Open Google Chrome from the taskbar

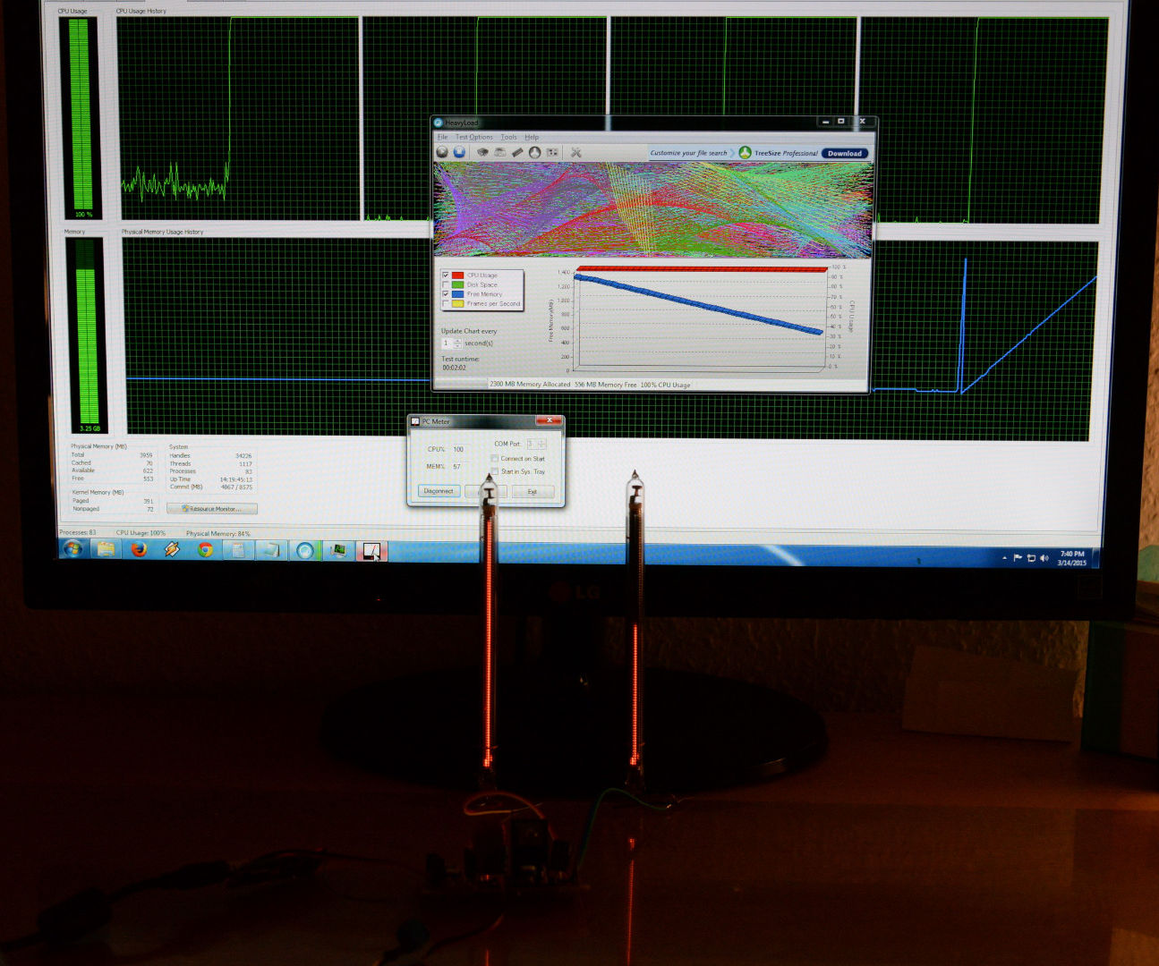[205, 549]
